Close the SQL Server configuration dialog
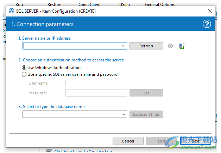Image resolution: width=221 pixels, height=153 pixels. 210,11
